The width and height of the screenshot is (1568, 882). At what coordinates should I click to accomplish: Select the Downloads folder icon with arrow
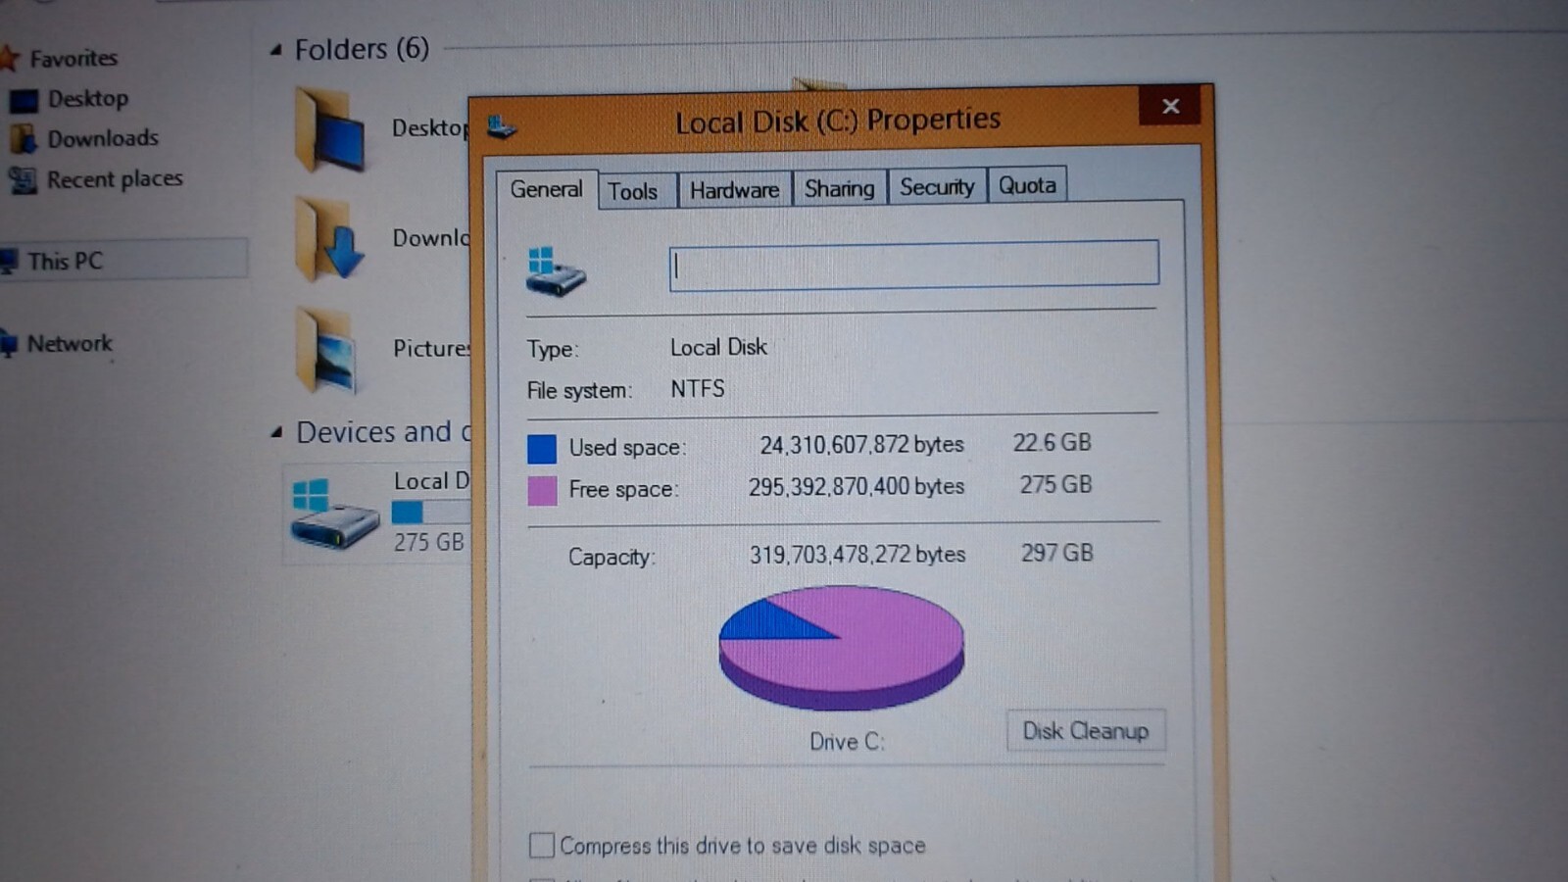coord(330,240)
